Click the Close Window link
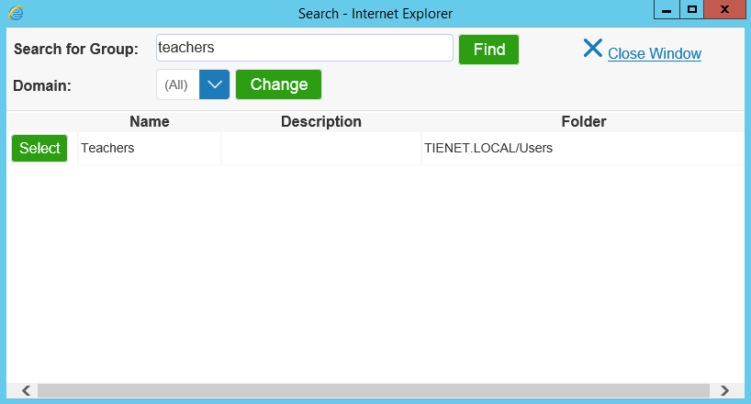This screenshot has height=404, width=751. [654, 54]
